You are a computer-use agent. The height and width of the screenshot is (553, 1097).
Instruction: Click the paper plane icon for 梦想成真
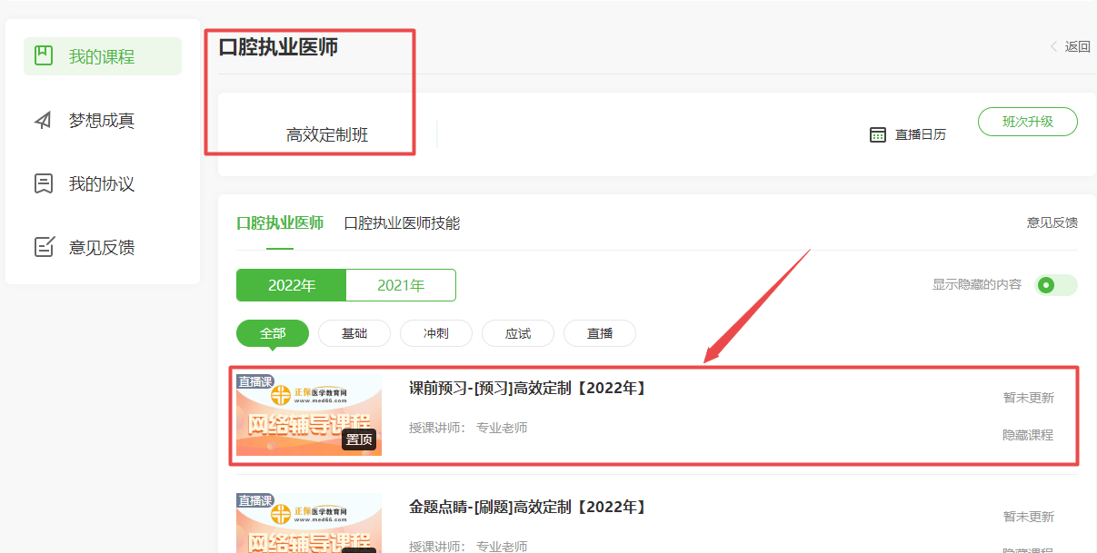(x=43, y=120)
